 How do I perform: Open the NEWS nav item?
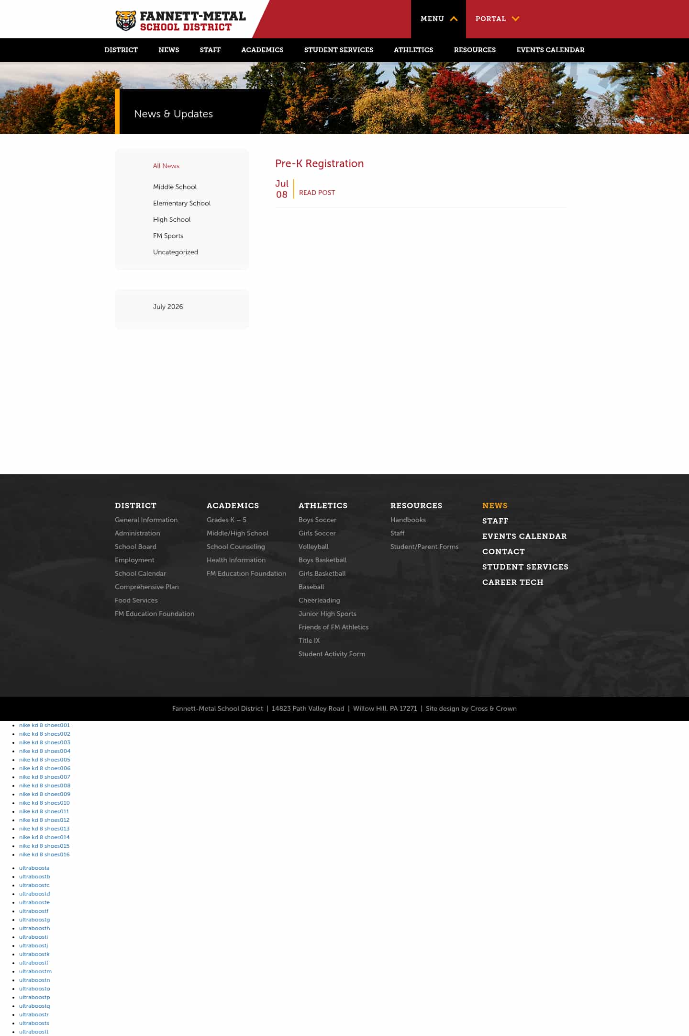(x=169, y=50)
